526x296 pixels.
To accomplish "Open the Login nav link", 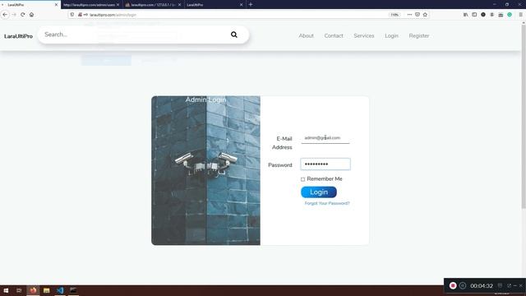I will [x=391, y=35].
